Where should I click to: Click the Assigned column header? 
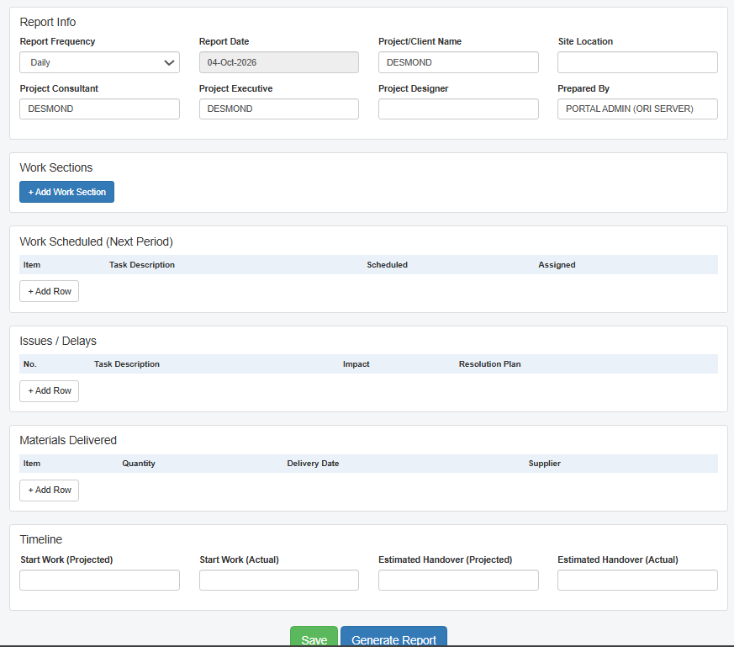(x=557, y=265)
